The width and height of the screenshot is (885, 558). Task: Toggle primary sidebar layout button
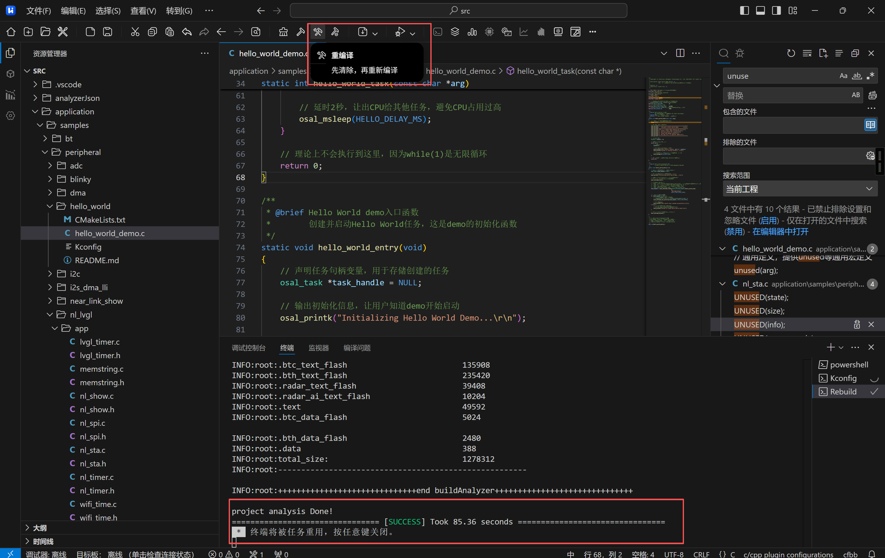(744, 11)
